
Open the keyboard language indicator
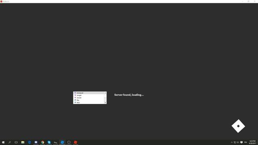point(246,142)
